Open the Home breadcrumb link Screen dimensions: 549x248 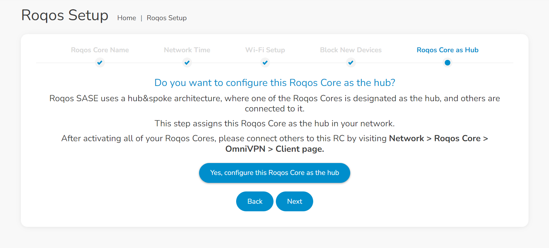[x=127, y=18]
